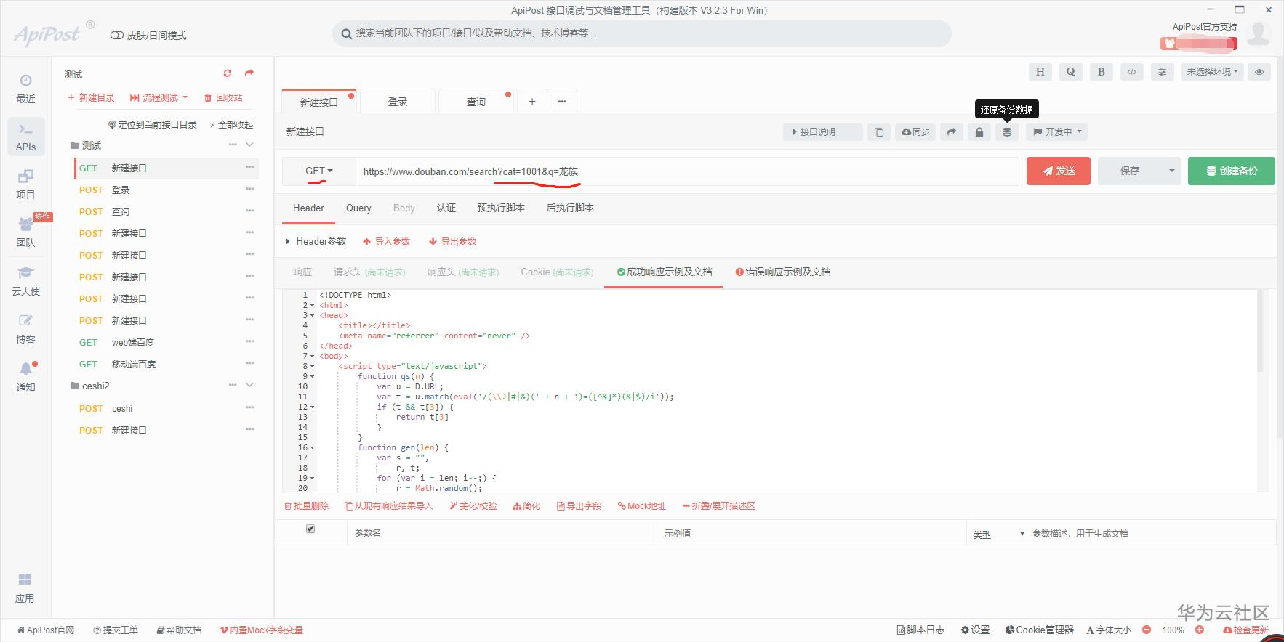Open the APIs sidebar section
Viewport: 1284px width, 642px height.
pos(25,137)
